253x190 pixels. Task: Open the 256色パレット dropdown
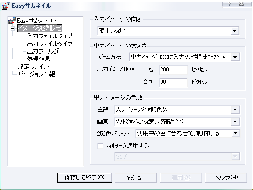(x=188, y=133)
